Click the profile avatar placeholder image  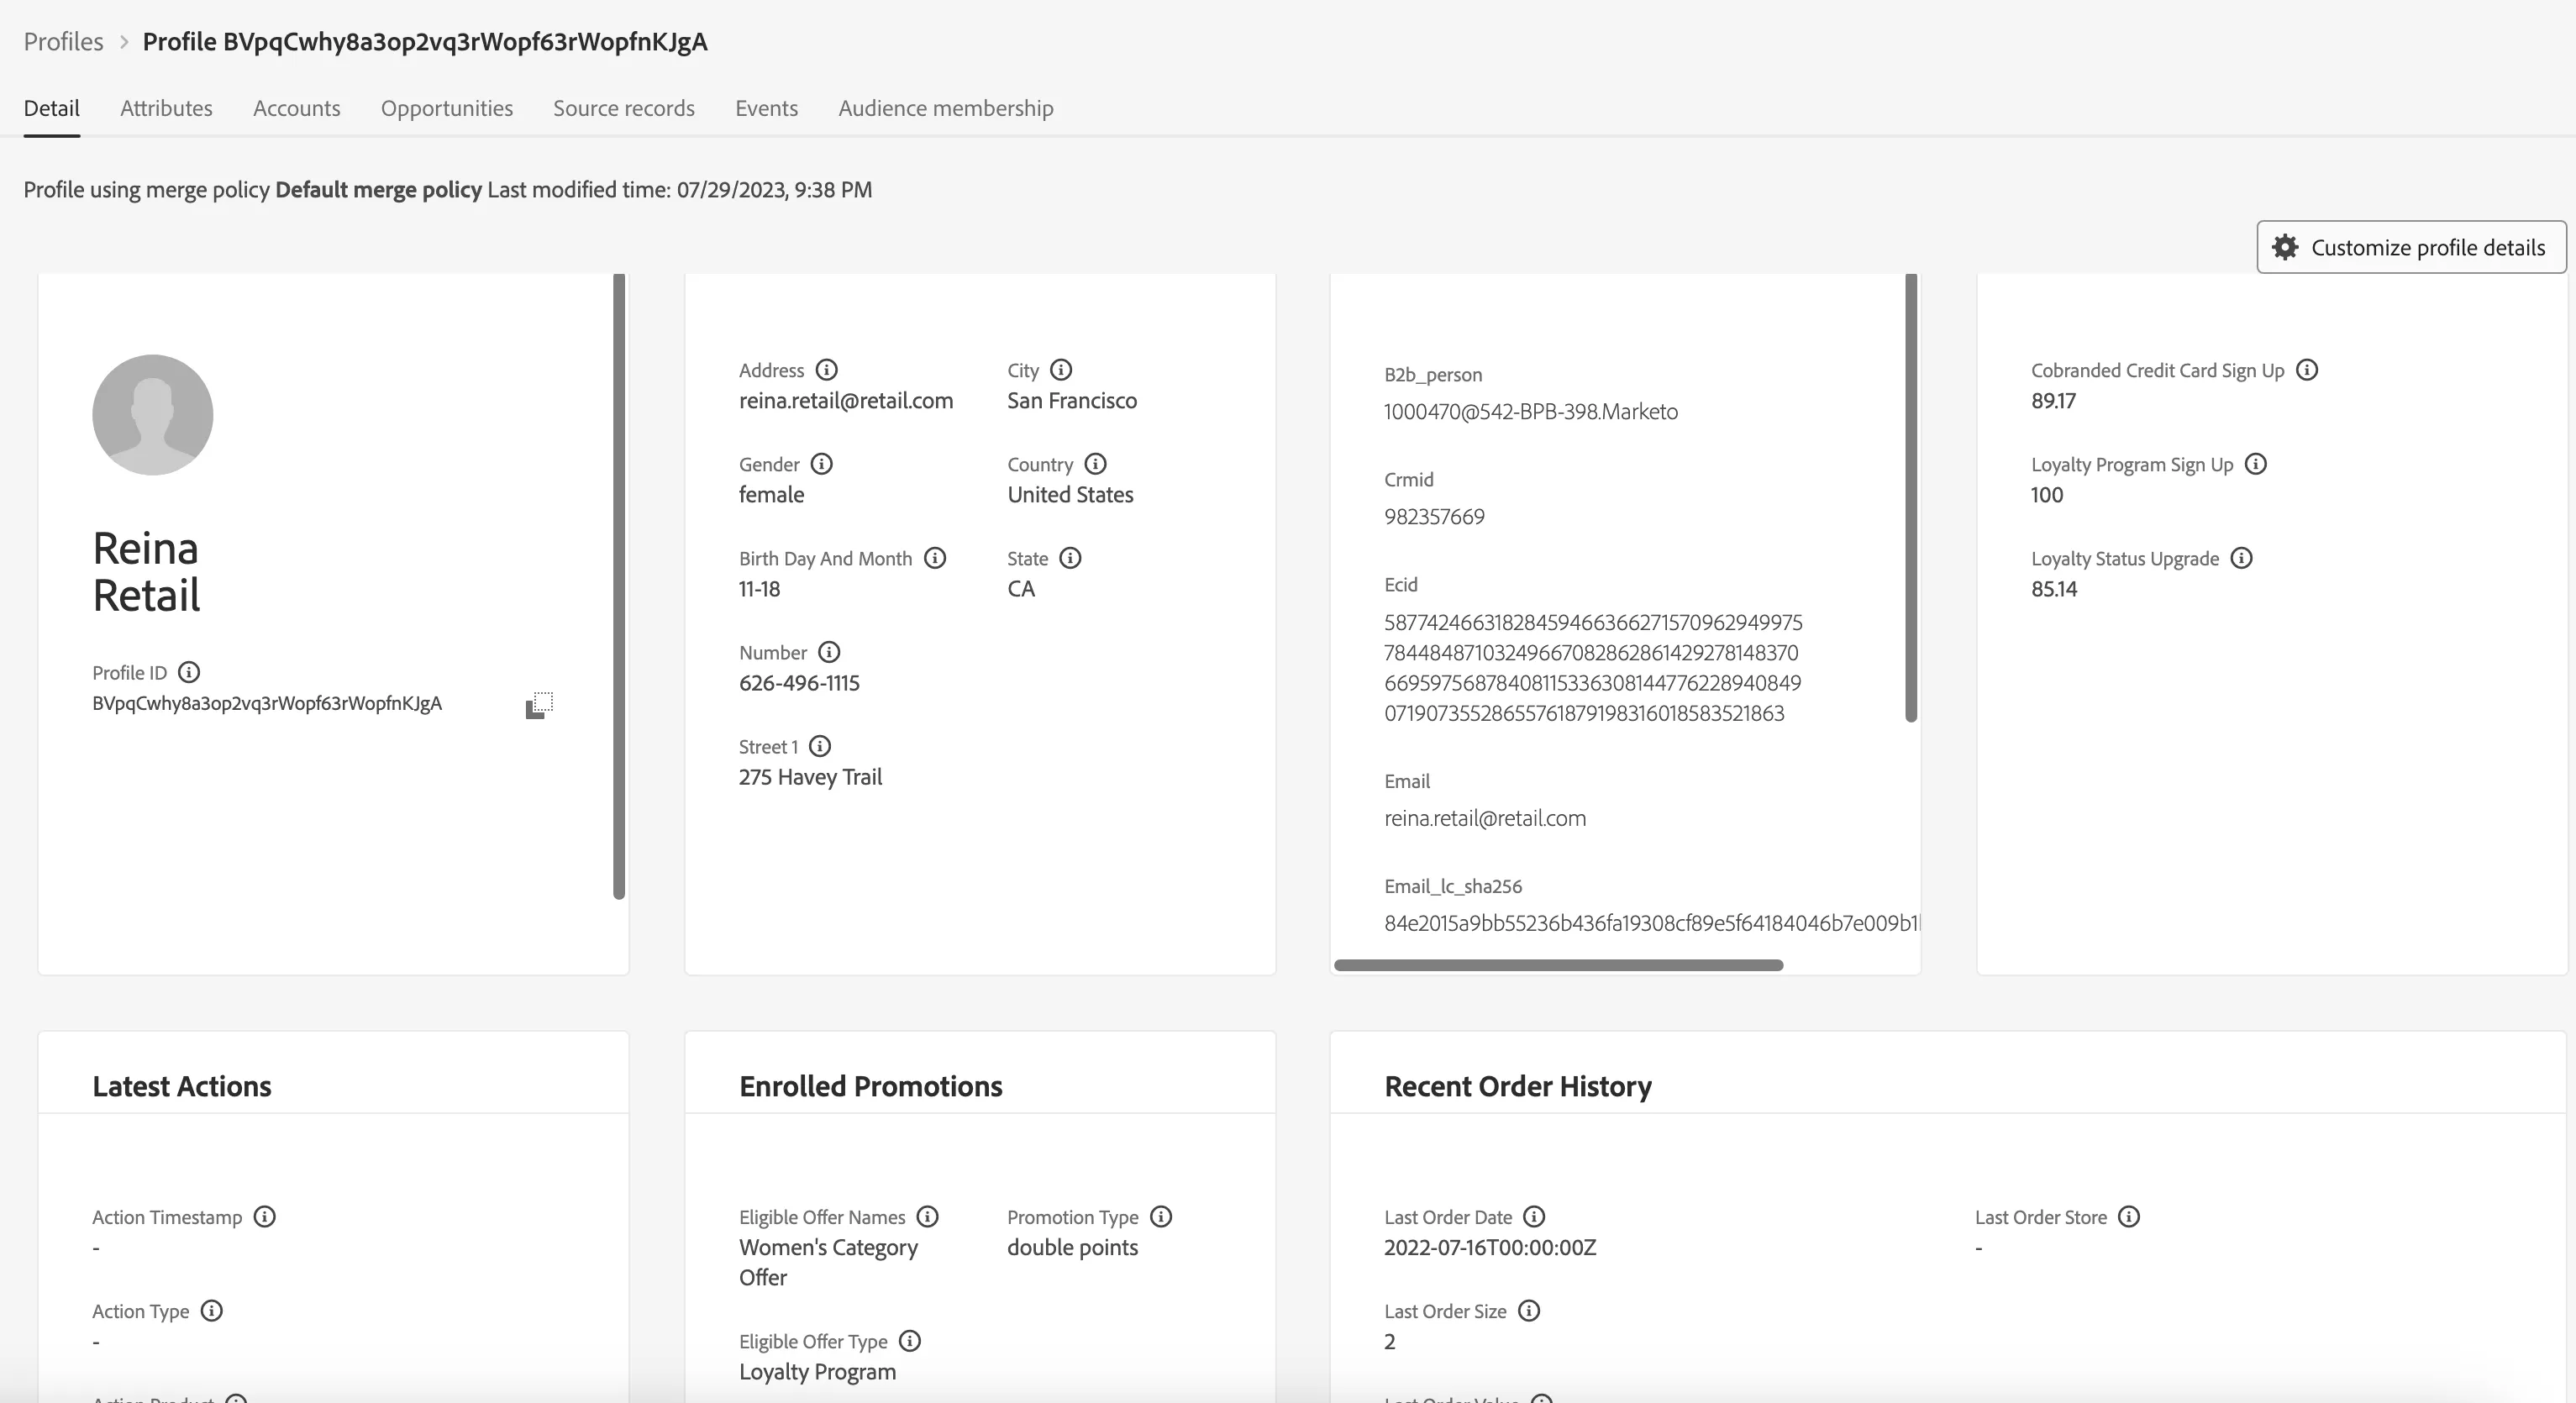(x=152, y=415)
